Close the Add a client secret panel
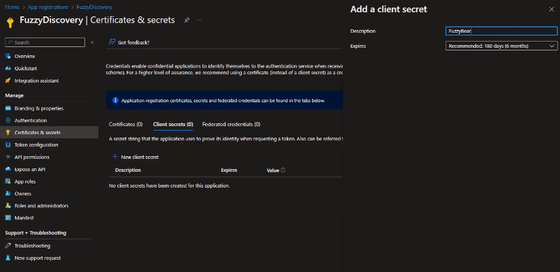This screenshot has height=272, width=560. tap(551, 10)
